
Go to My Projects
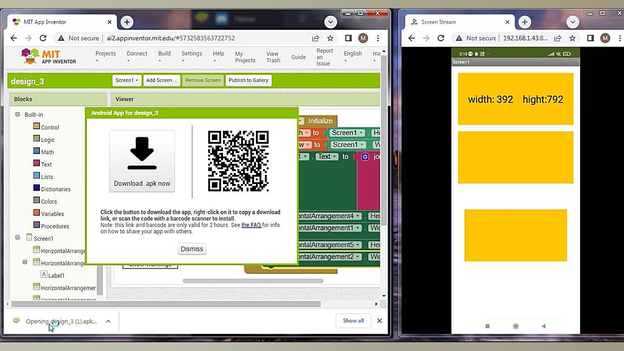click(245, 57)
